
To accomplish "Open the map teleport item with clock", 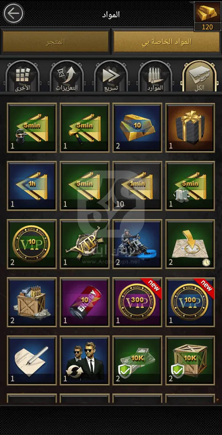I will (190, 244).
